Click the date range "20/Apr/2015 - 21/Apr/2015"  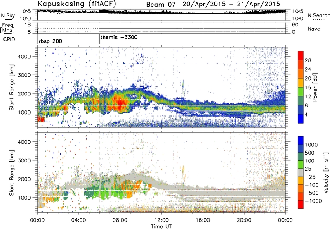pyautogui.click(x=231, y=4)
